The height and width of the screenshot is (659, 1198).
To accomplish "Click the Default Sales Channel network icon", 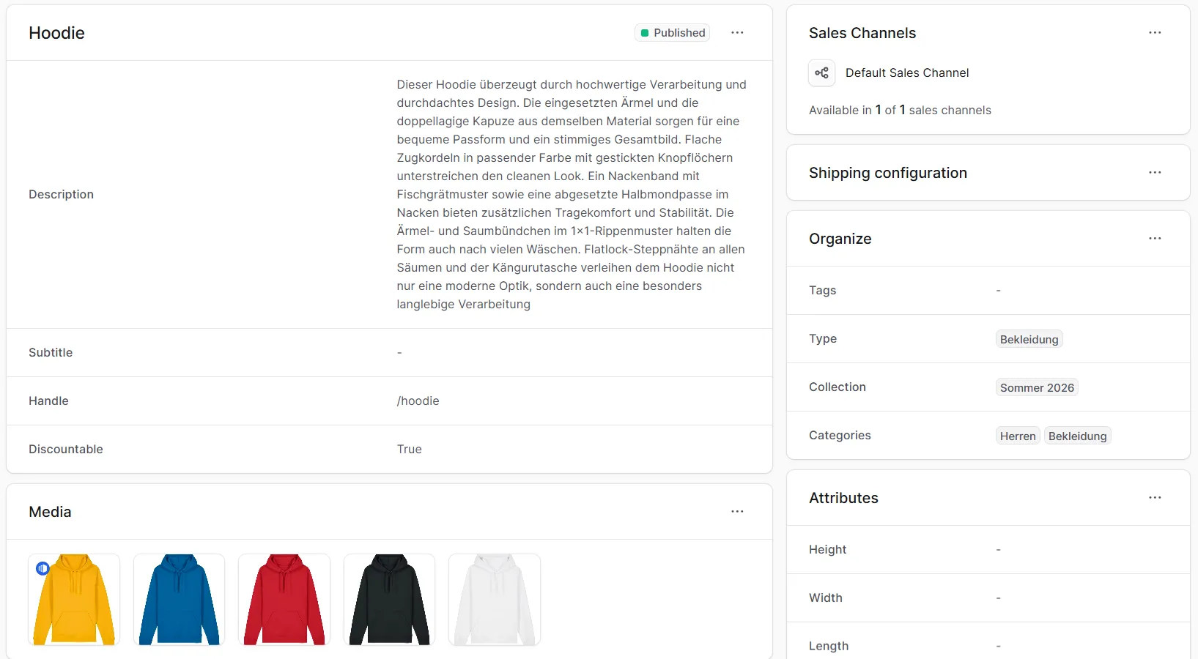I will [x=821, y=72].
